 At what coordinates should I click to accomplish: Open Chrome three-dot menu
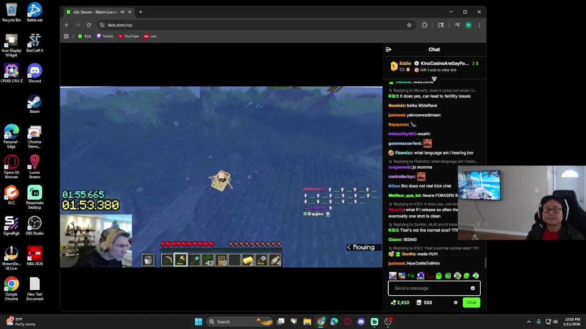(479, 25)
